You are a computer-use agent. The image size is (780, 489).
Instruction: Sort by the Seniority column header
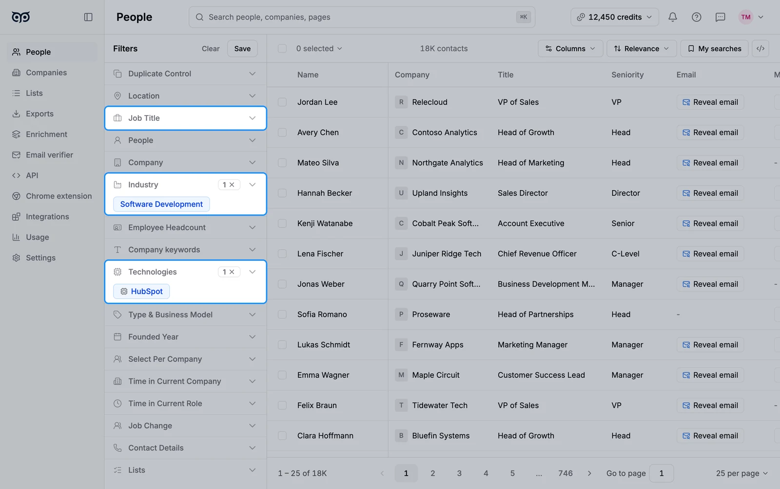click(627, 75)
